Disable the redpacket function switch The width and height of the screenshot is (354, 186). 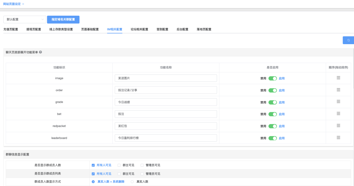(272, 126)
